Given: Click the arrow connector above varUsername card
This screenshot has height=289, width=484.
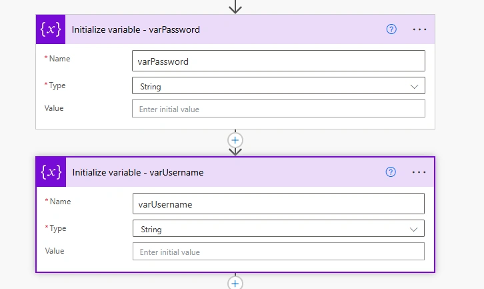Looking at the screenshot, I should tap(235, 152).
